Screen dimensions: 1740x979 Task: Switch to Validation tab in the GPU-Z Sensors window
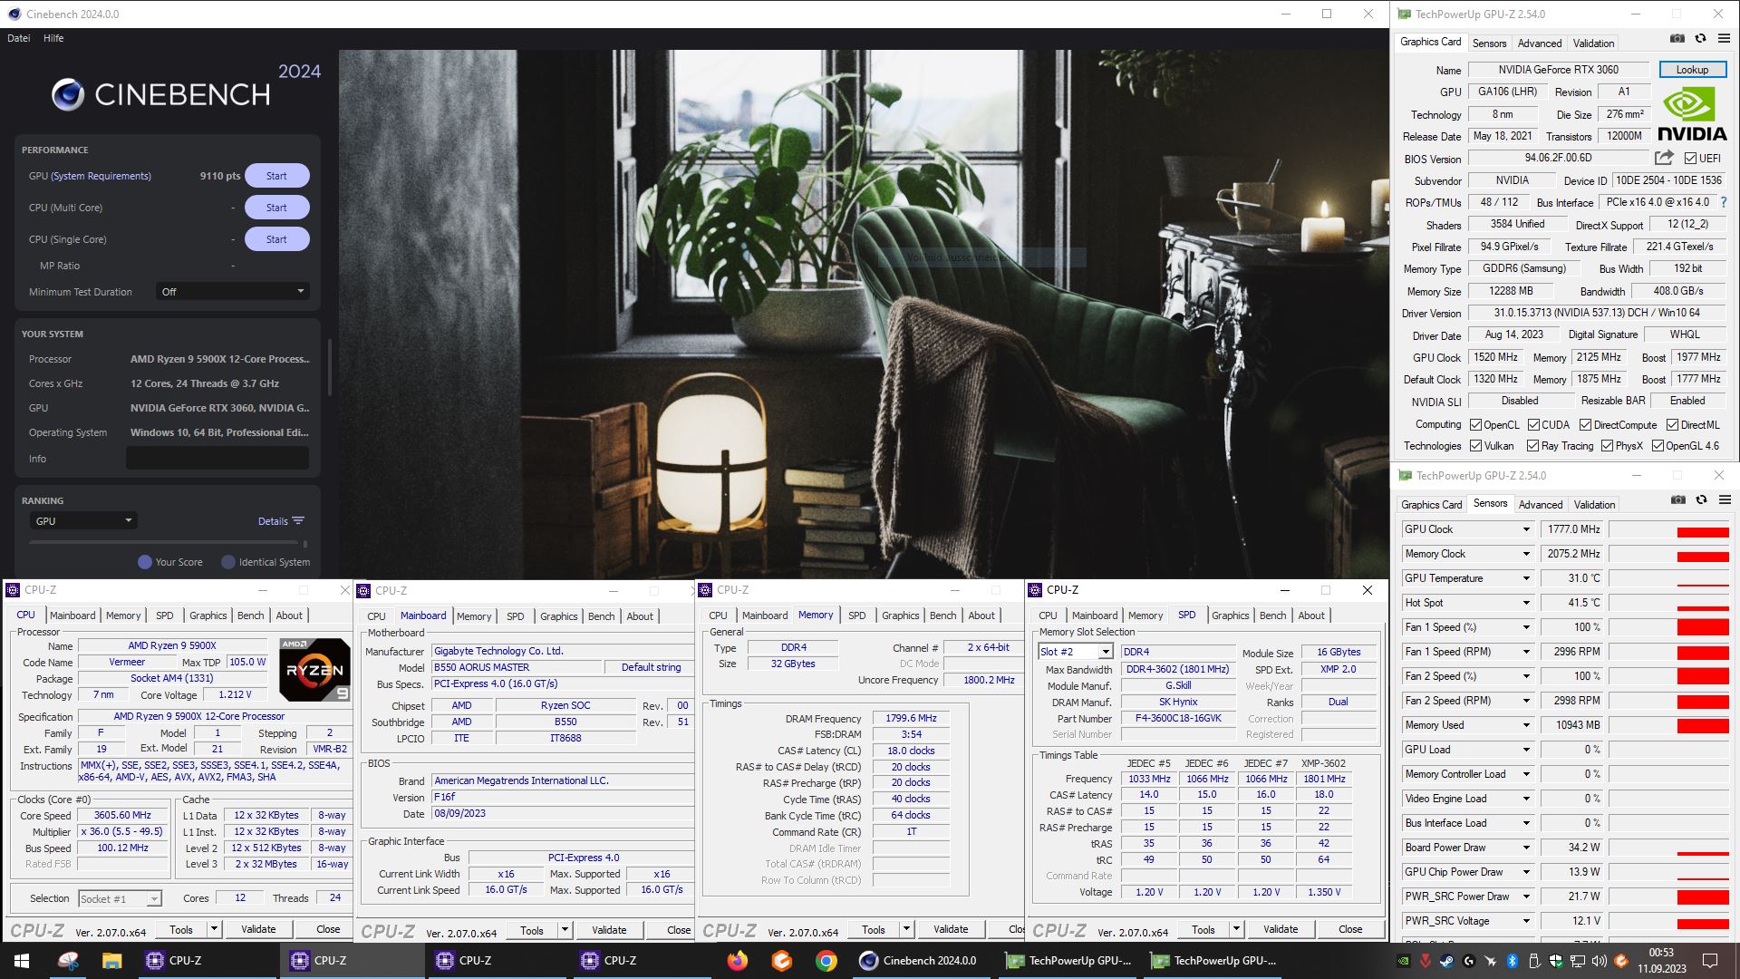(x=1594, y=504)
